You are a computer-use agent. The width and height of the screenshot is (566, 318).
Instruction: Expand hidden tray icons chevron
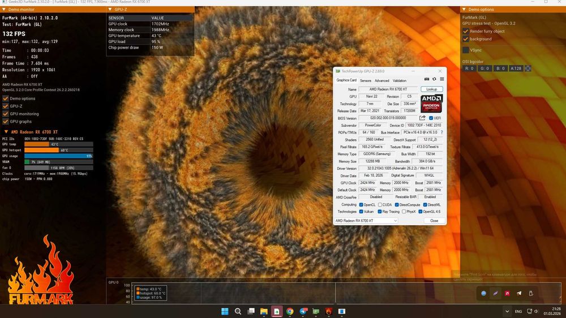pyautogui.click(x=507, y=311)
